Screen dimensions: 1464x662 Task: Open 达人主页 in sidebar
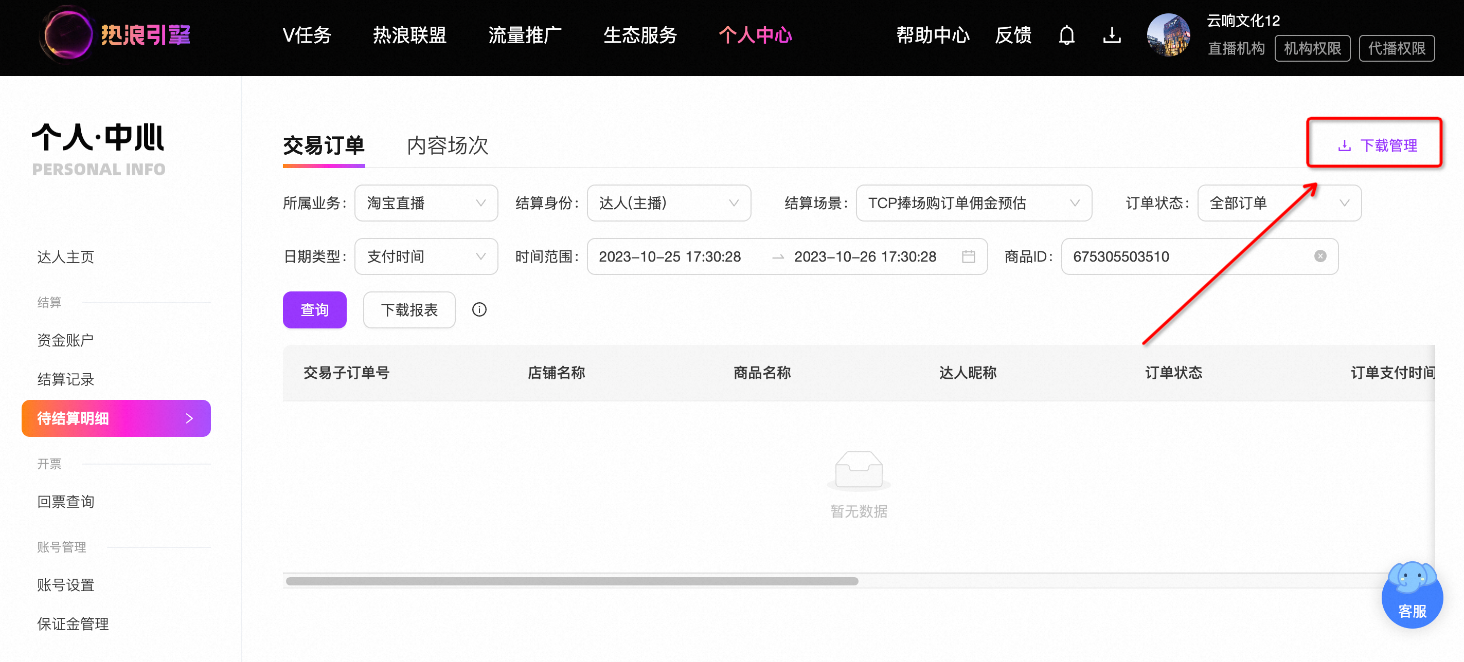[x=65, y=256]
